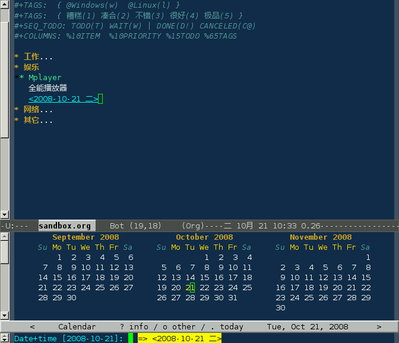Collapse the Mplayer subheading
This screenshot has width=399, height=343.
pyautogui.click(x=45, y=78)
